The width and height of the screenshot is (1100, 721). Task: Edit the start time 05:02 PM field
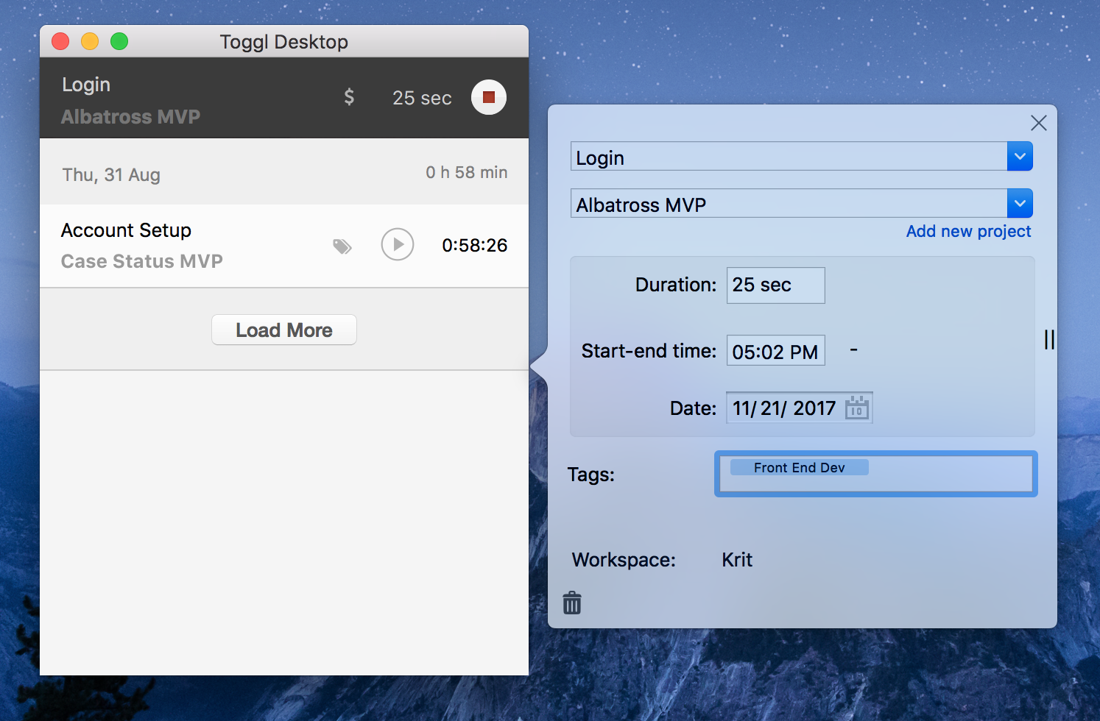click(775, 351)
